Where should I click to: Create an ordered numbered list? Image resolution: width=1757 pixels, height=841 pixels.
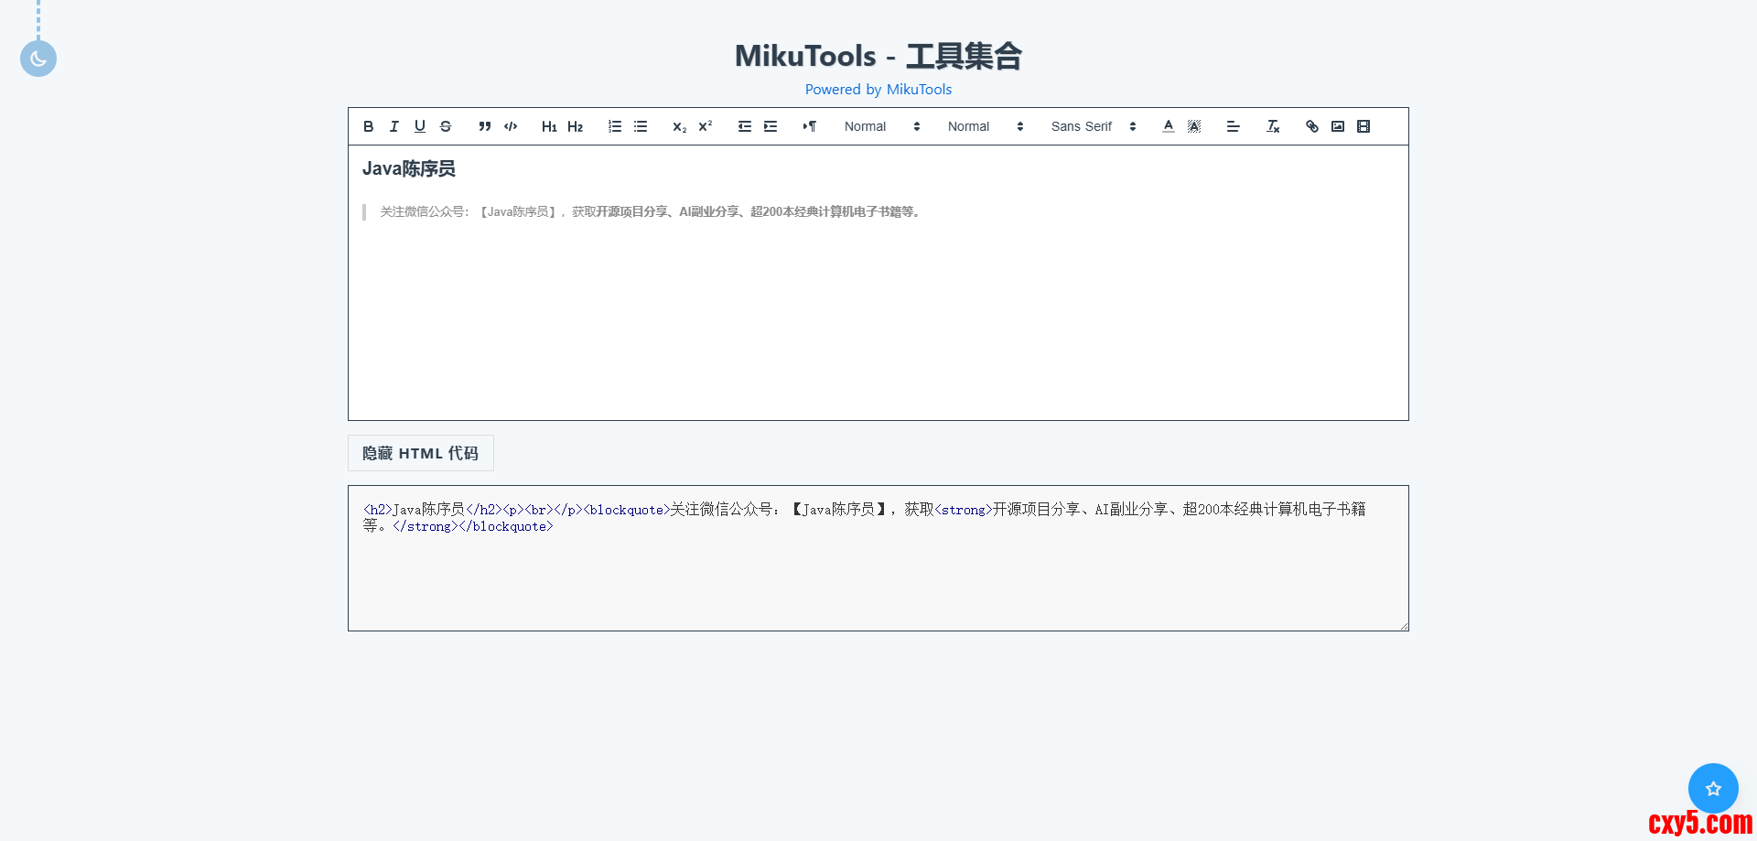(x=615, y=126)
